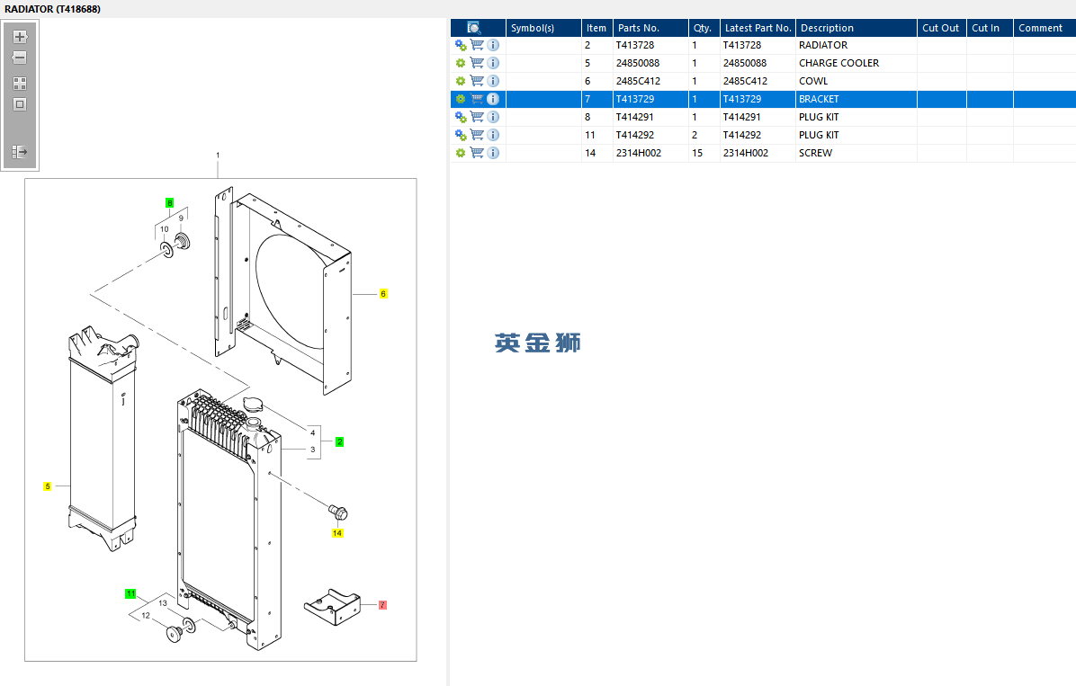
Task: Click quantity 15 in SCREW row
Action: coord(697,153)
